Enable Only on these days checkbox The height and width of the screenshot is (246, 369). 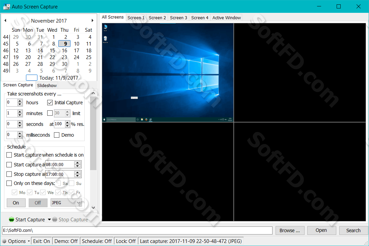point(9,183)
